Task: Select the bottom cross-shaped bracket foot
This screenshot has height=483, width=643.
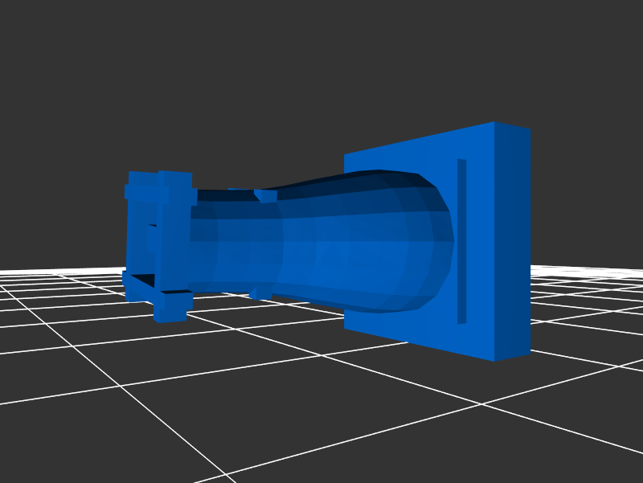Action: point(171,306)
